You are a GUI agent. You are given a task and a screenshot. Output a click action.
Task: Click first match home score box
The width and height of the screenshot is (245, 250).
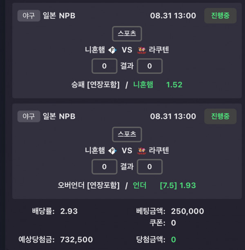[105, 66]
